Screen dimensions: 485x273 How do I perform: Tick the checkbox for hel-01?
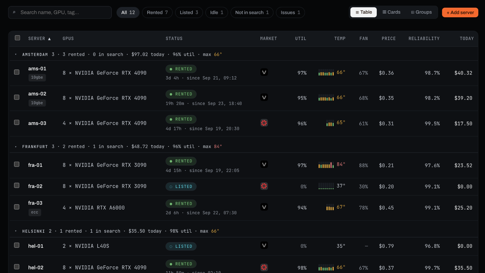[17, 245]
